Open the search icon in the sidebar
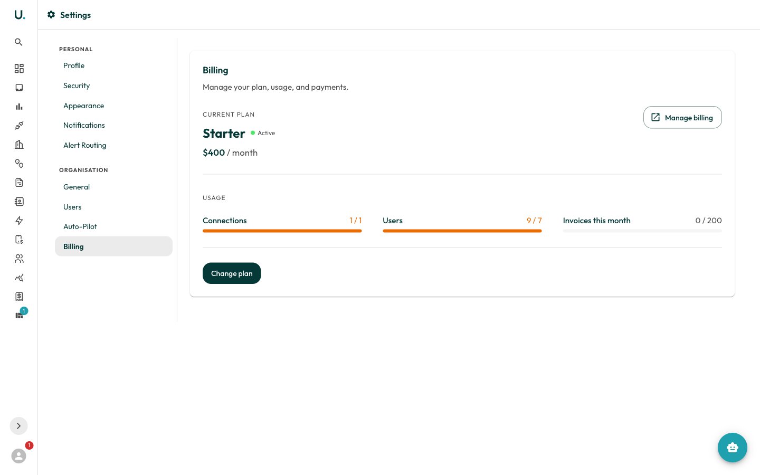This screenshot has height=475, width=760. [19, 42]
